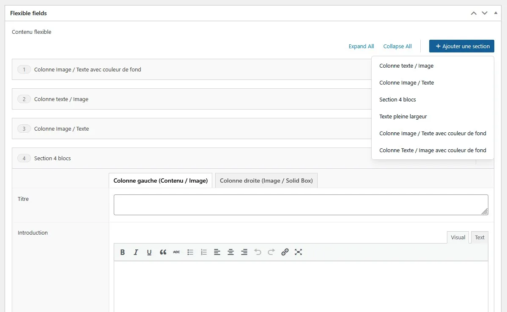Center-align the editor text
The width and height of the screenshot is (507, 312).
(x=230, y=252)
